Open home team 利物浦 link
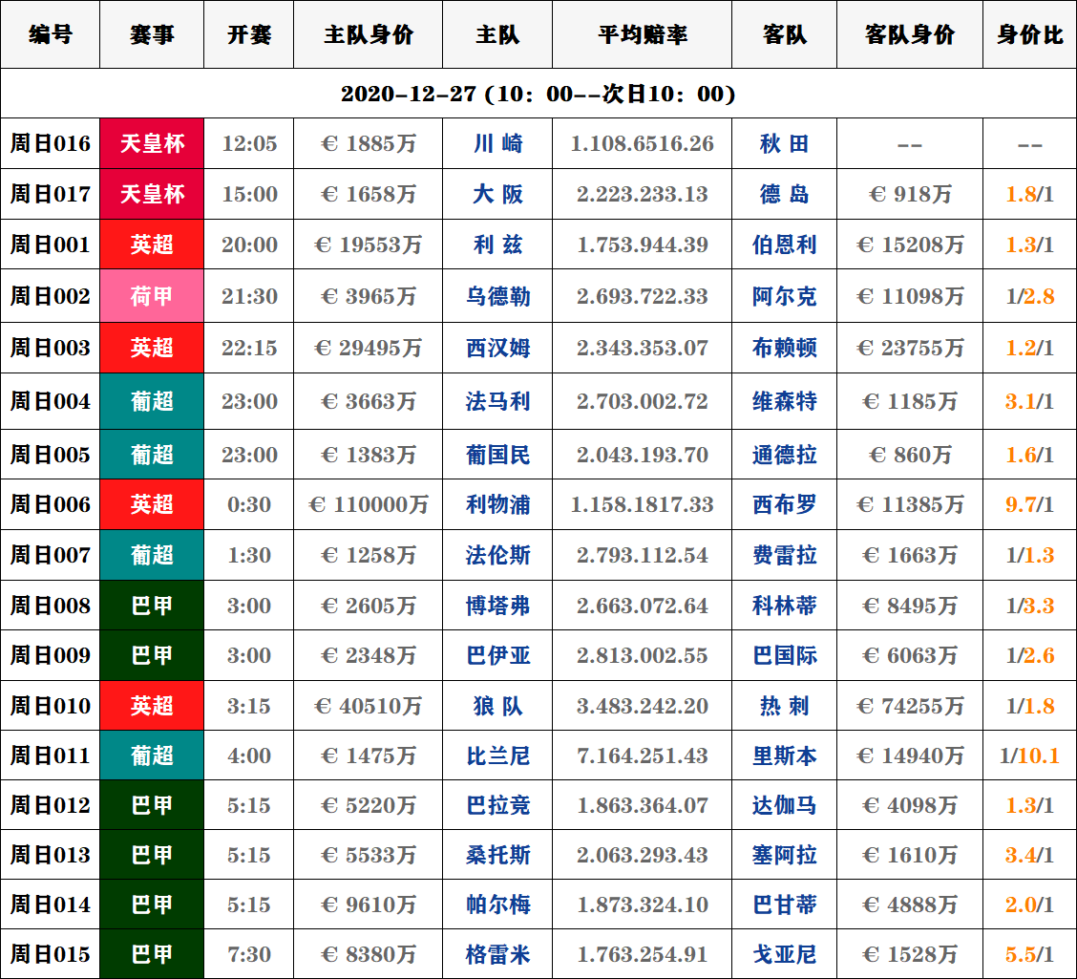Screen dimensions: 1077x979 click(x=497, y=504)
